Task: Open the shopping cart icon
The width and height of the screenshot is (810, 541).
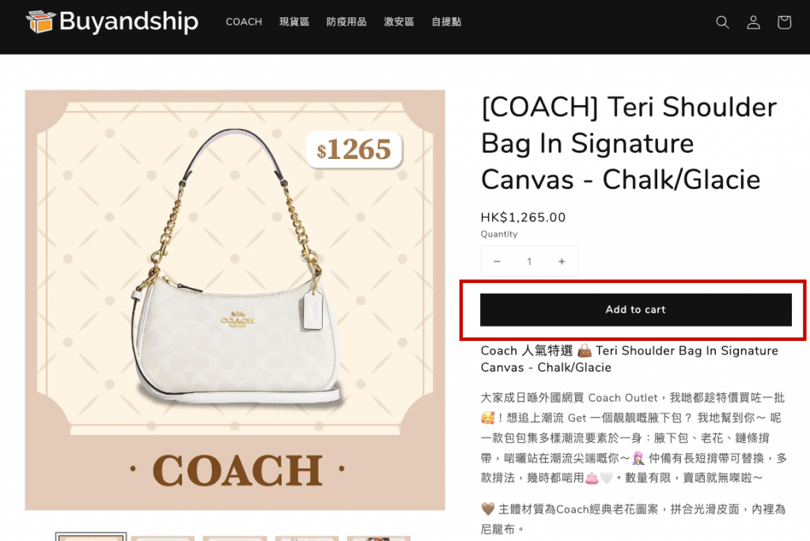Action: 784,22
